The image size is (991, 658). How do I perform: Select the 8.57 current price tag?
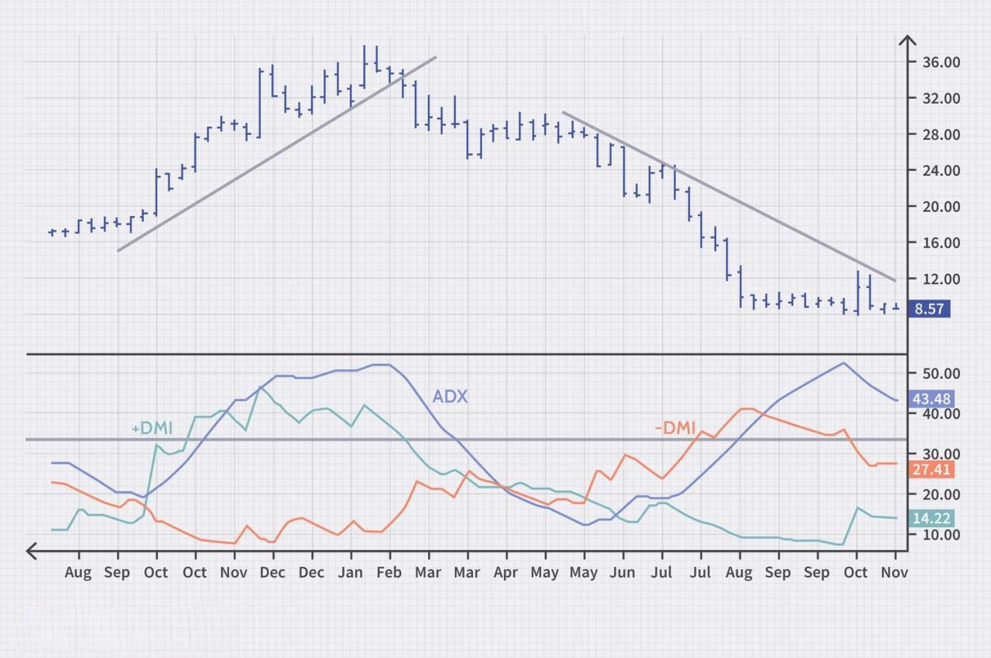(x=929, y=309)
